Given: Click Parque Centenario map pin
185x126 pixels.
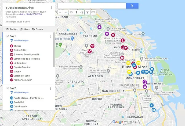Looking at the screenshot, I should click(x=81, y=67).
